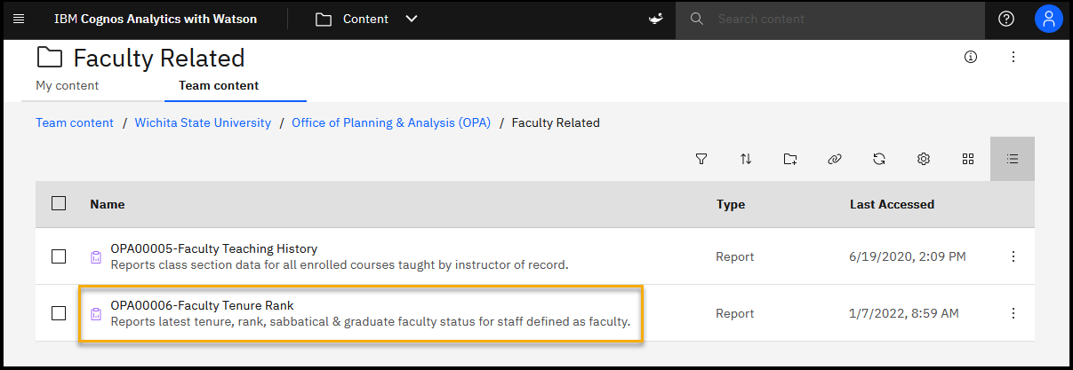Click the Faculty Related breadcrumb text
The image size is (1073, 370).
tap(556, 123)
